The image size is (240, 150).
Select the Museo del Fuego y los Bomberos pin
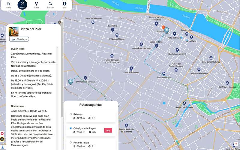[x=112, y=56]
